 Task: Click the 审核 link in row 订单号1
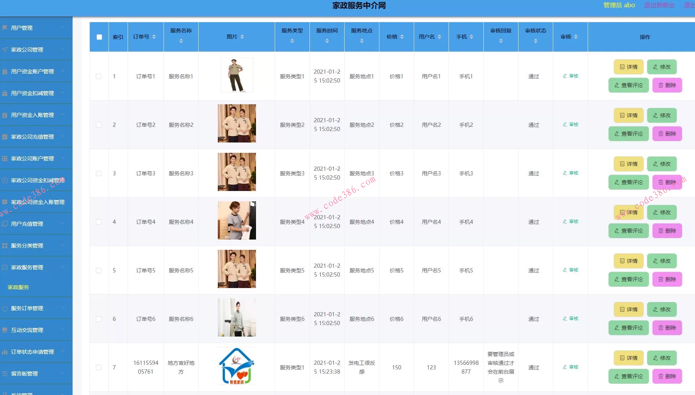pyautogui.click(x=570, y=76)
